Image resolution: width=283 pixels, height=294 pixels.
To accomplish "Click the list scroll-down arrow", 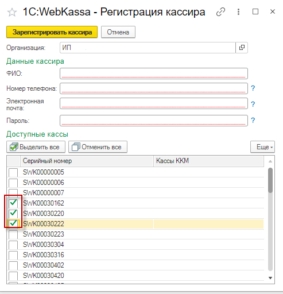I will pyautogui.click(x=270, y=278).
